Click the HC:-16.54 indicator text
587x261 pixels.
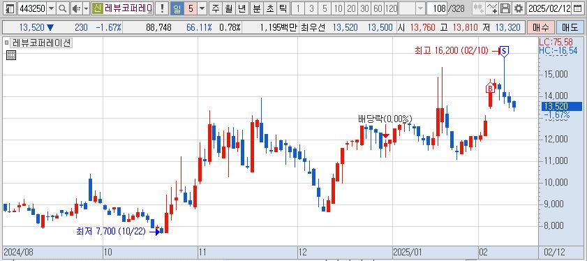point(558,50)
